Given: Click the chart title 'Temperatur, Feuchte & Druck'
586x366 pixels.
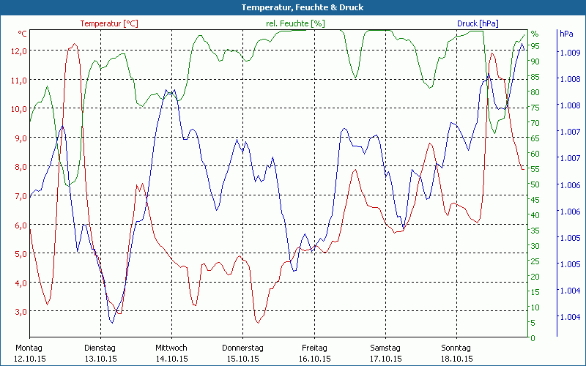Looking at the screenshot, I should 292,7.
